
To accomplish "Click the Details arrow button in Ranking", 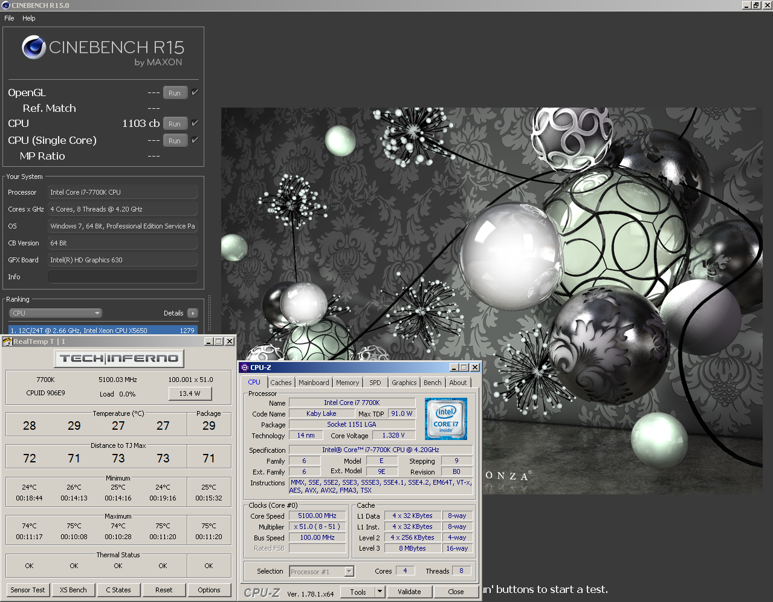I will click(x=193, y=313).
